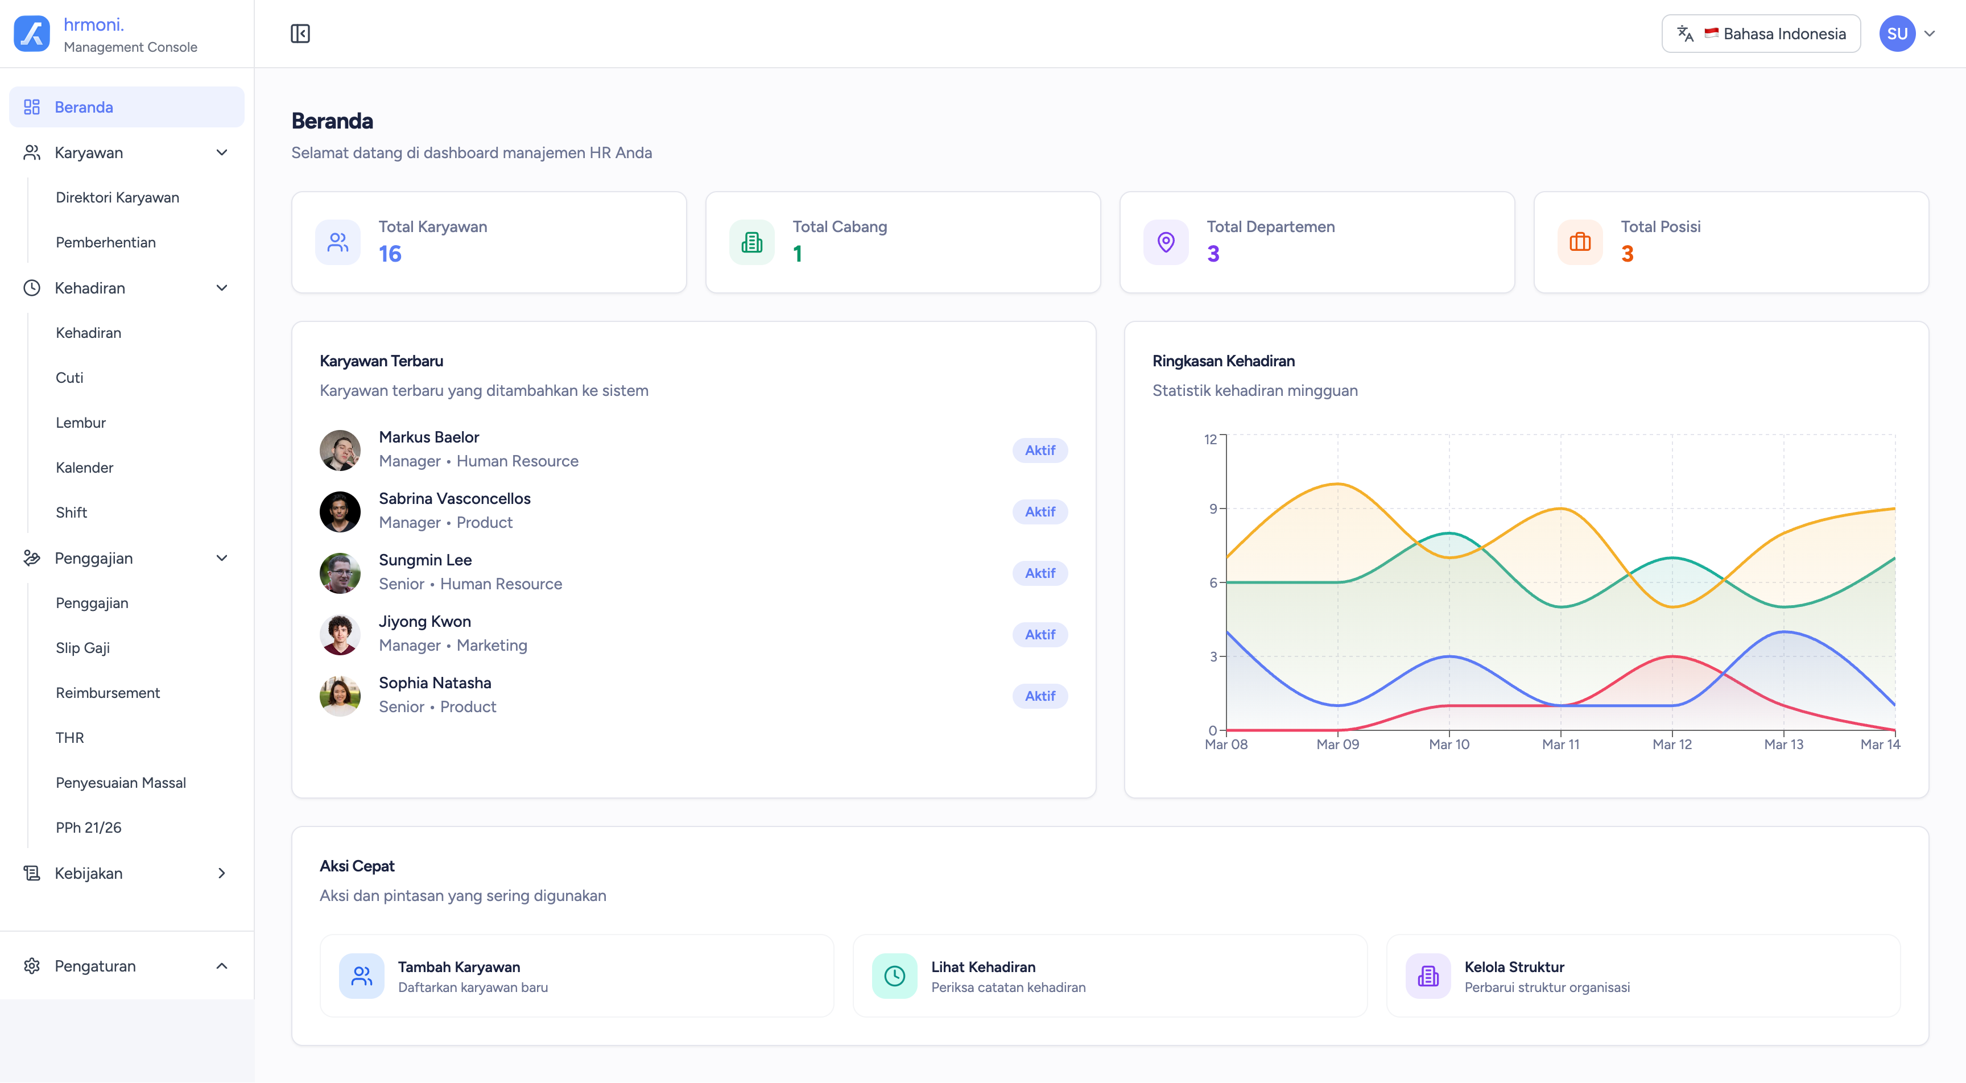Image resolution: width=1966 pixels, height=1083 pixels.
Task: Click the Aktif badge next to Markus Baelor
Action: pyautogui.click(x=1040, y=450)
